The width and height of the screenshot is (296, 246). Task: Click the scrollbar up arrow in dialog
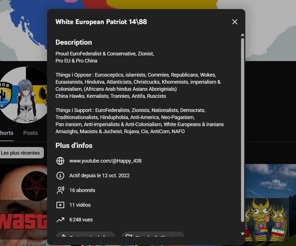coord(242,35)
